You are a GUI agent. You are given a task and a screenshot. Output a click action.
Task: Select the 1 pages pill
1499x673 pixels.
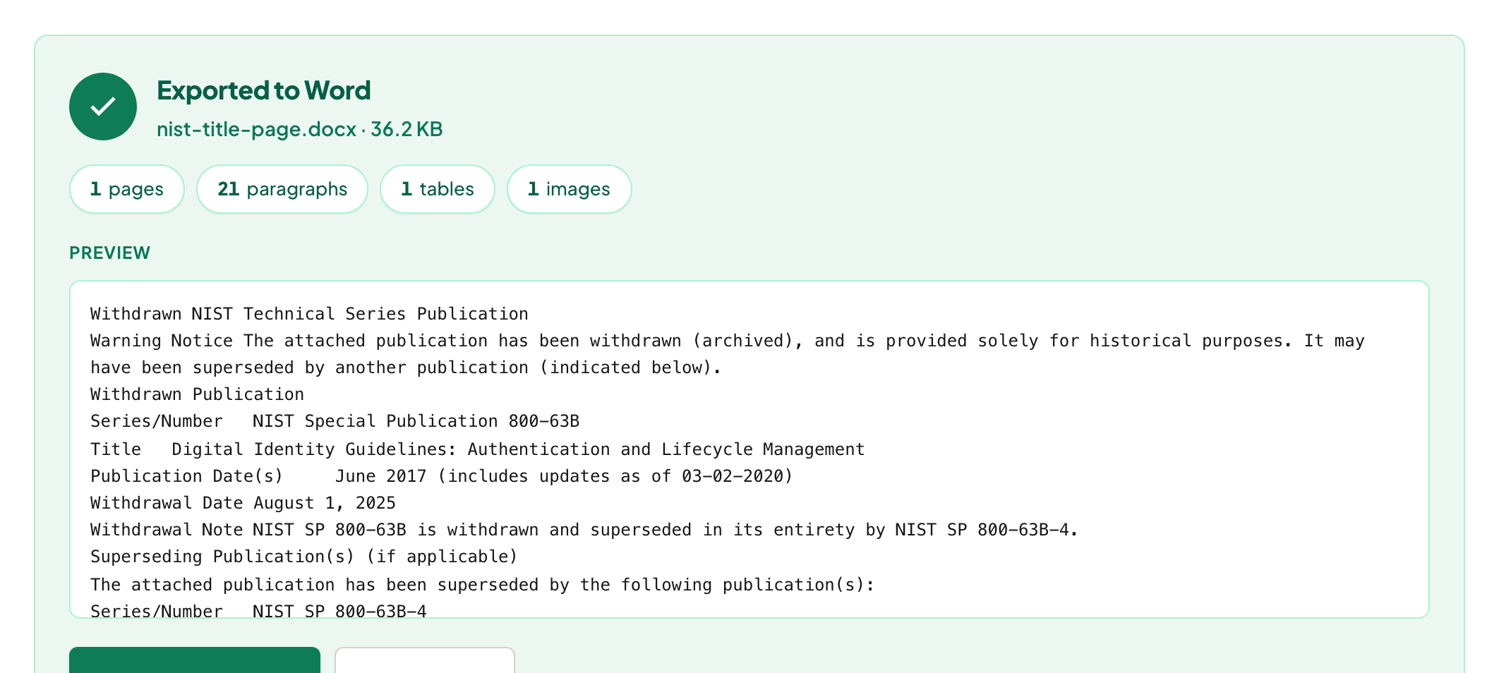tap(127, 189)
